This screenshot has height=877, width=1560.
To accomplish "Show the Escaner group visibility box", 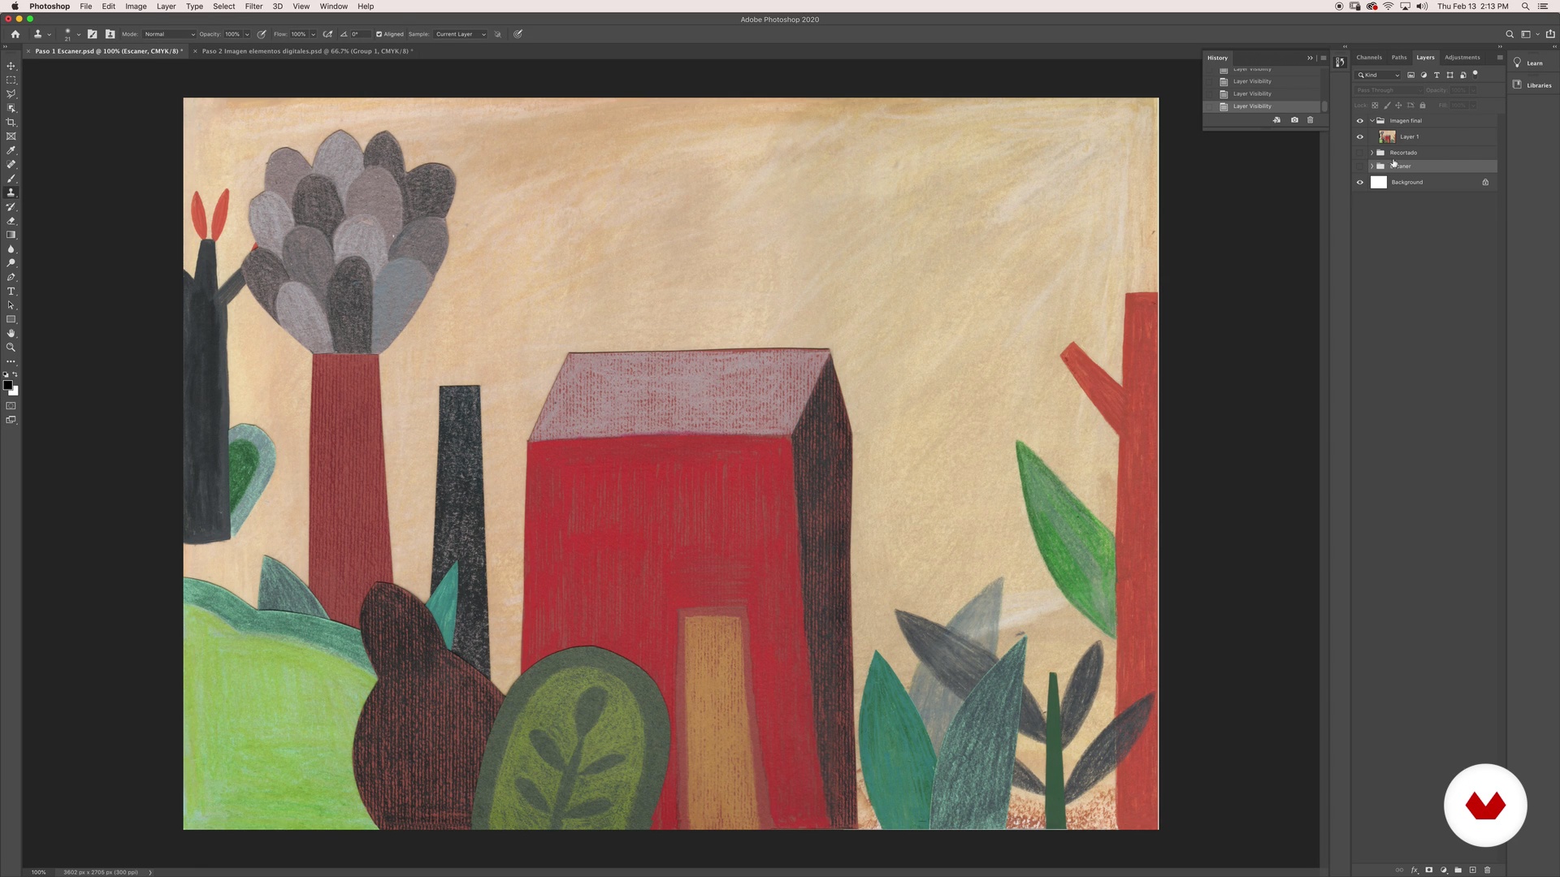I will pos(1360,166).
